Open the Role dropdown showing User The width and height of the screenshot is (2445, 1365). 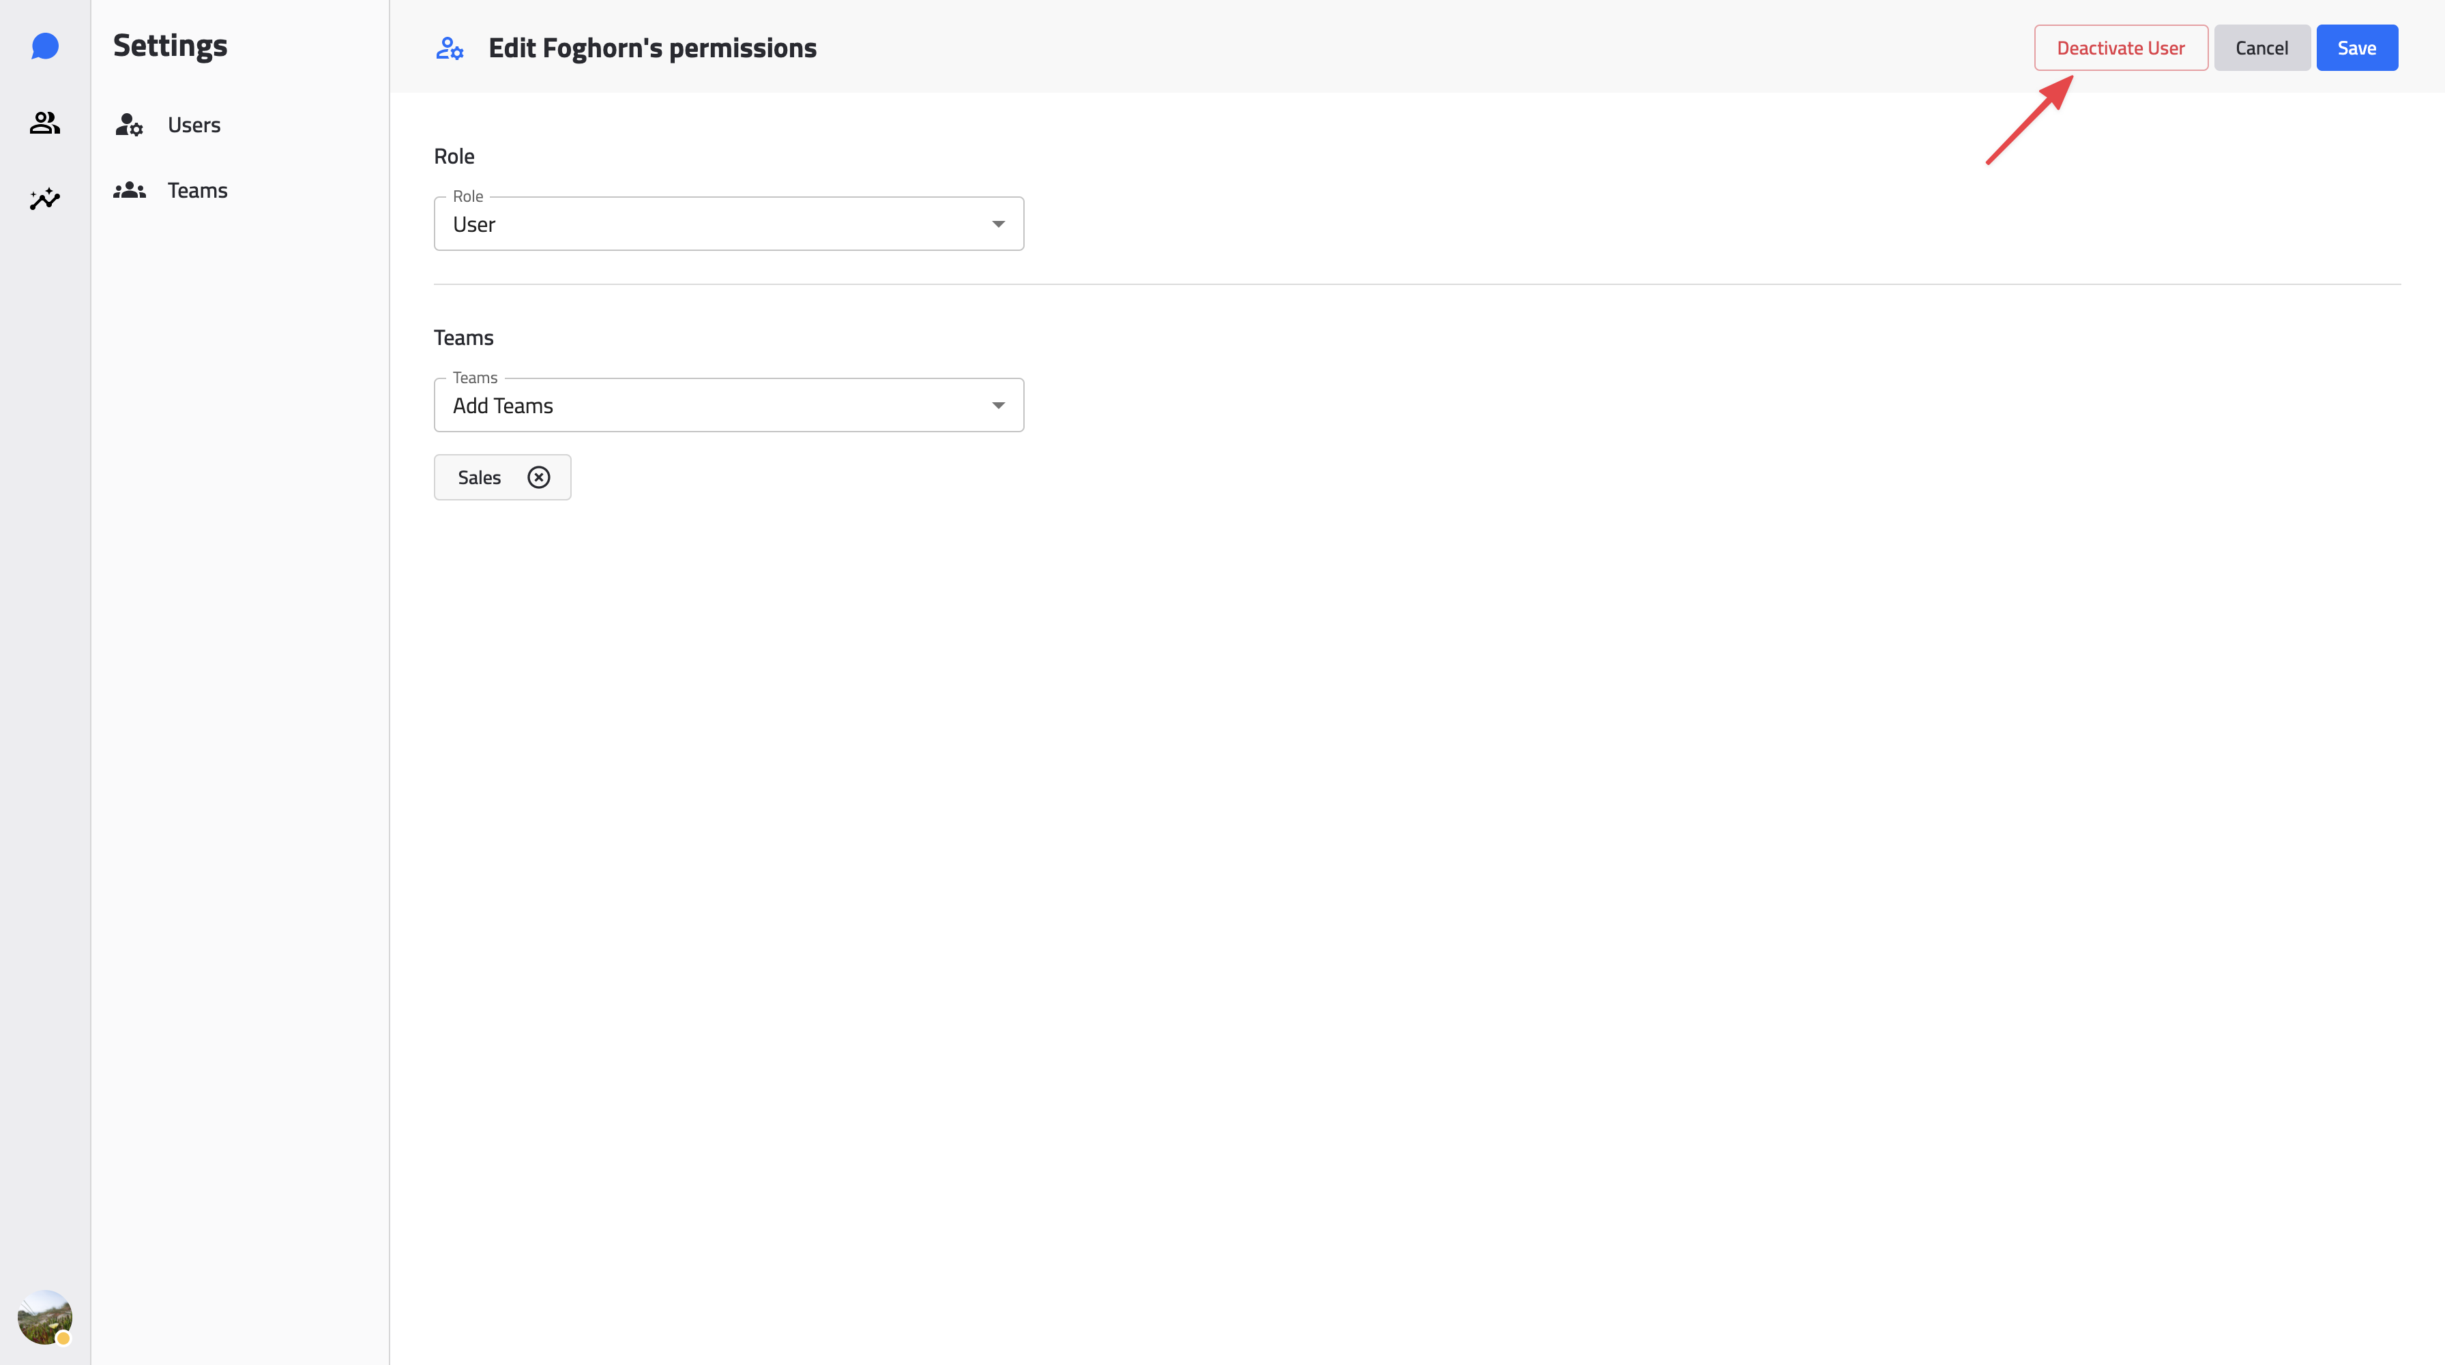pyautogui.click(x=728, y=224)
